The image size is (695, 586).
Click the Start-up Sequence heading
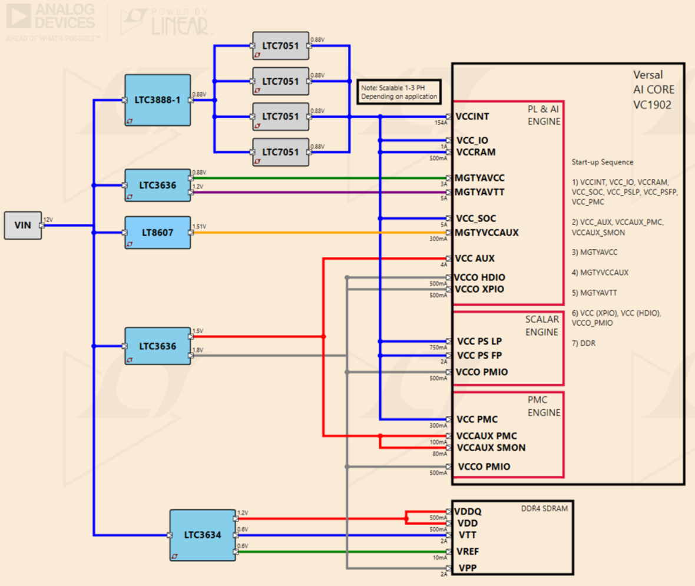click(603, 162)
